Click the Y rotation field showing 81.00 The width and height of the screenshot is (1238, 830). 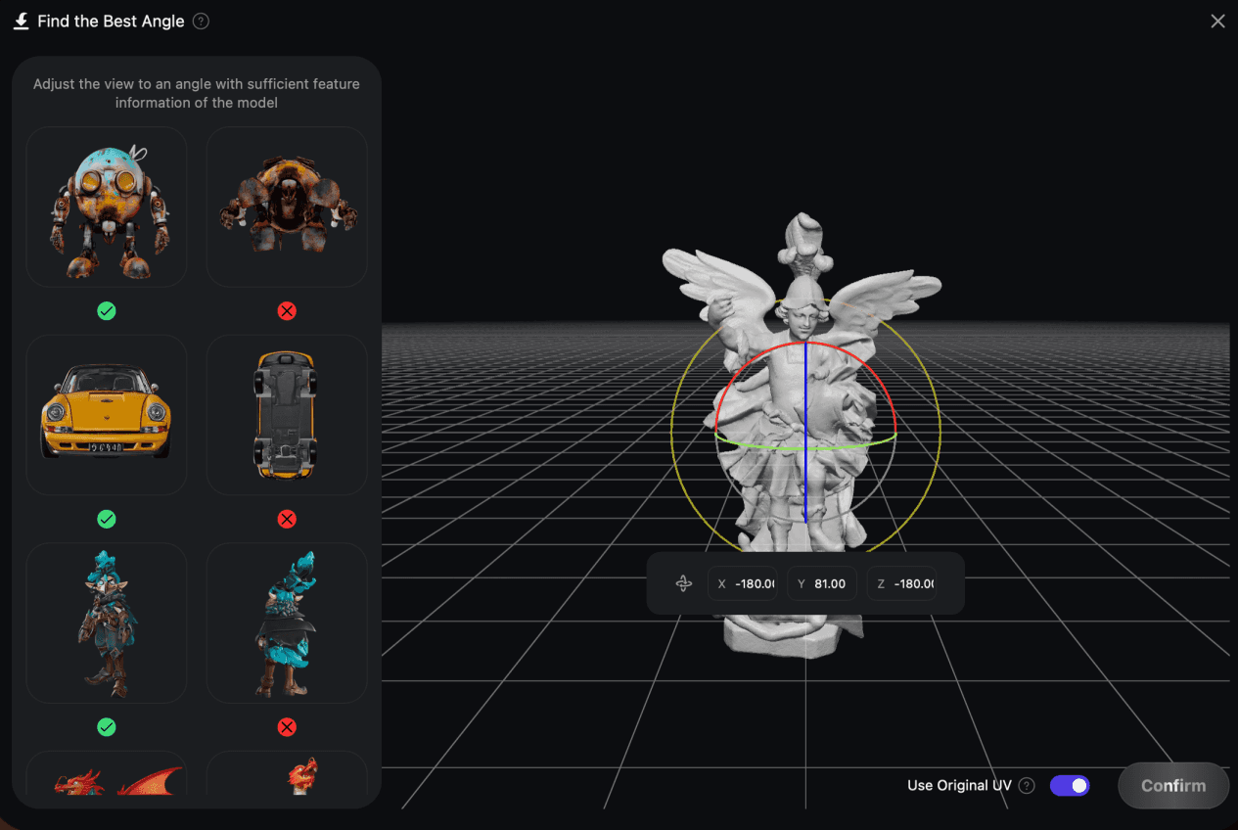tap(822, 584)
